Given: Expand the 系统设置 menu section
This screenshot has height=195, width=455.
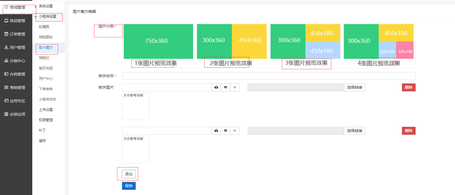Looking at the screenshot, I should [46, 6].
